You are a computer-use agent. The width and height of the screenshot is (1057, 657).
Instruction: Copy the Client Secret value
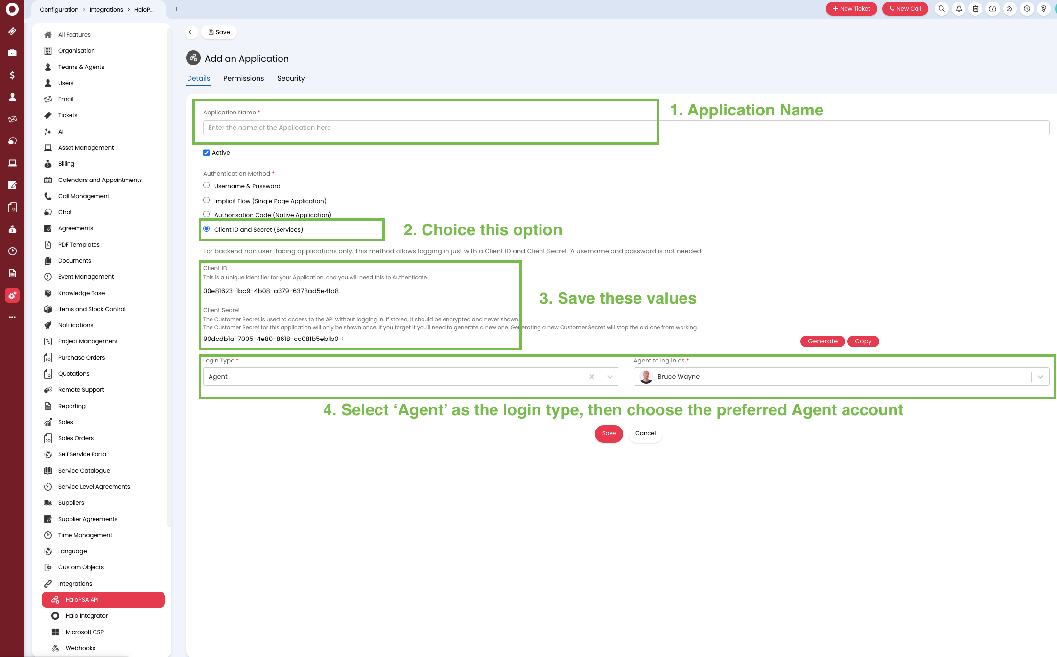pyautogui.click(x=863, y=341)
